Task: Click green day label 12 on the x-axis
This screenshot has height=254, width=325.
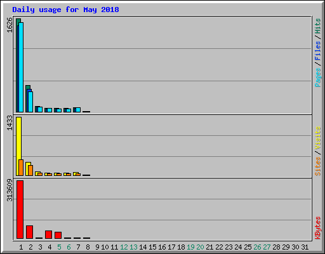Action: pos(124,247)
